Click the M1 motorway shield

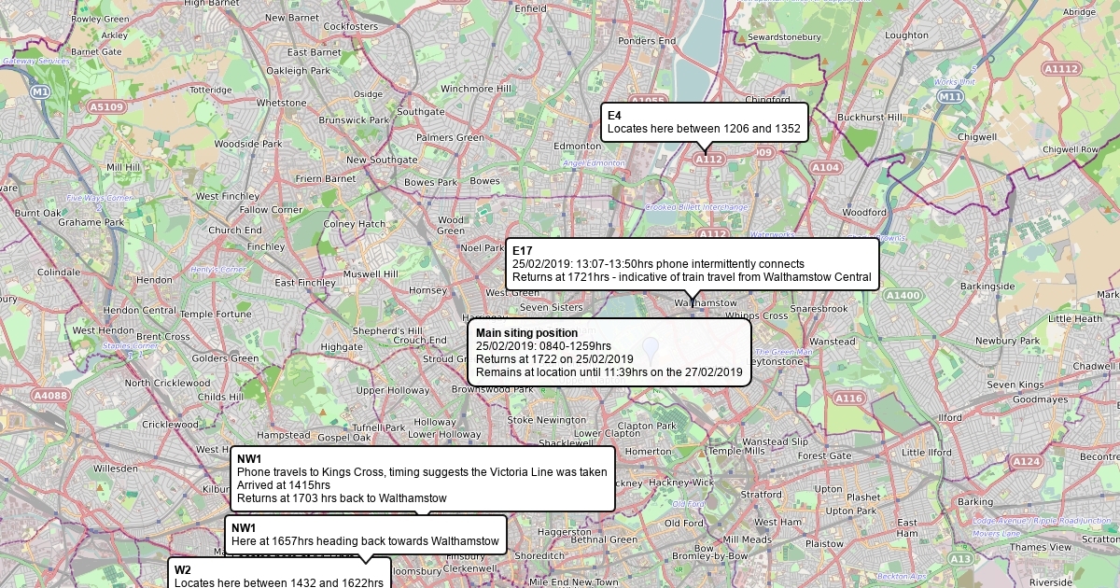[39, 92]
